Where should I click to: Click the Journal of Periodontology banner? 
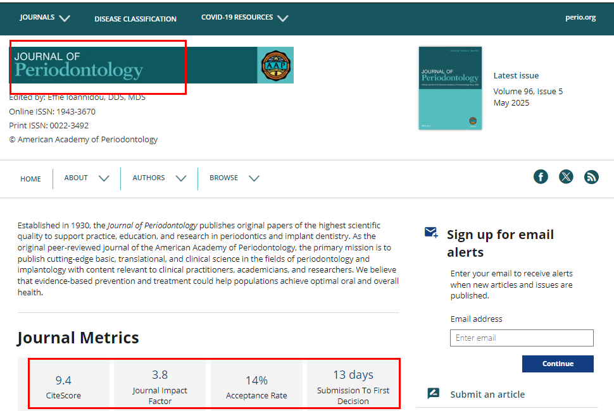tap(151, 65)
